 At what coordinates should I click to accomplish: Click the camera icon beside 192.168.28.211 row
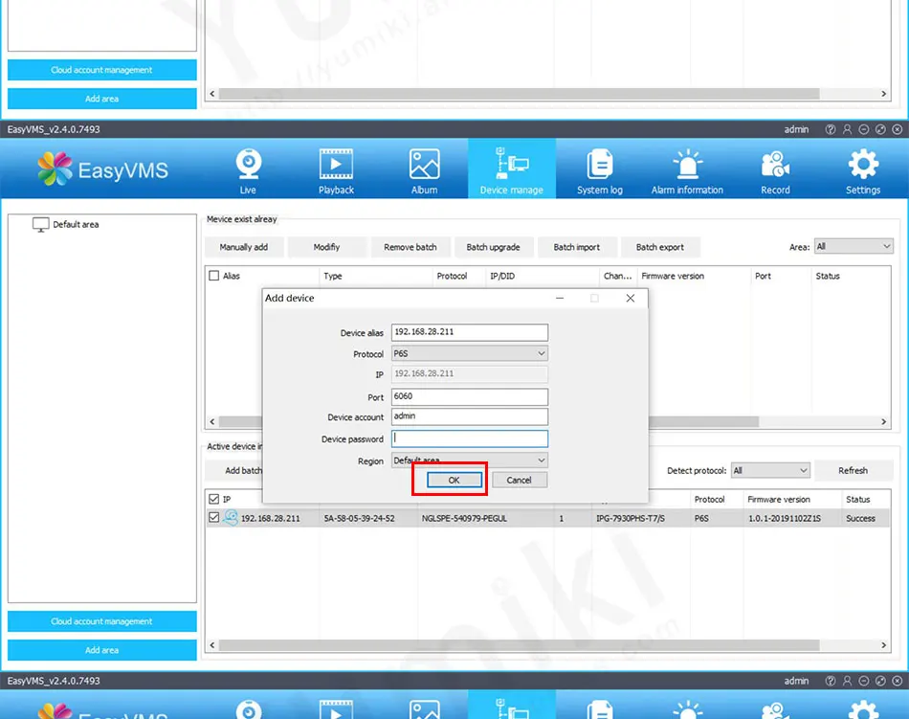[231, 517]
